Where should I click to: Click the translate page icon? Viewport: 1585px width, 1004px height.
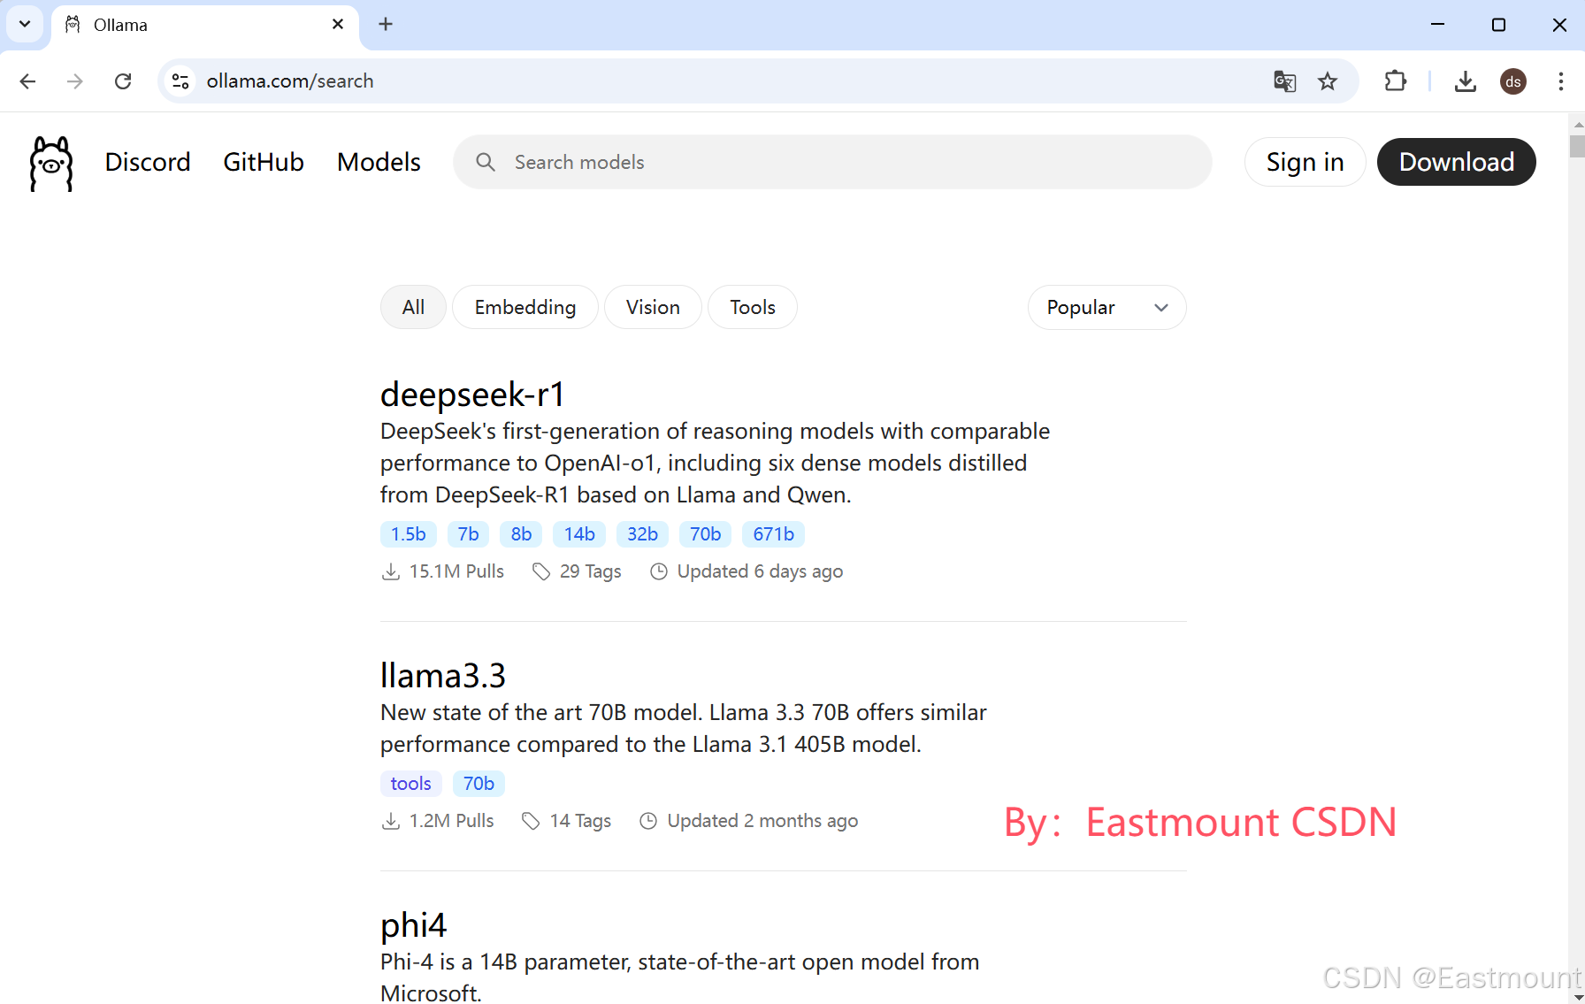pos(1284,81)
